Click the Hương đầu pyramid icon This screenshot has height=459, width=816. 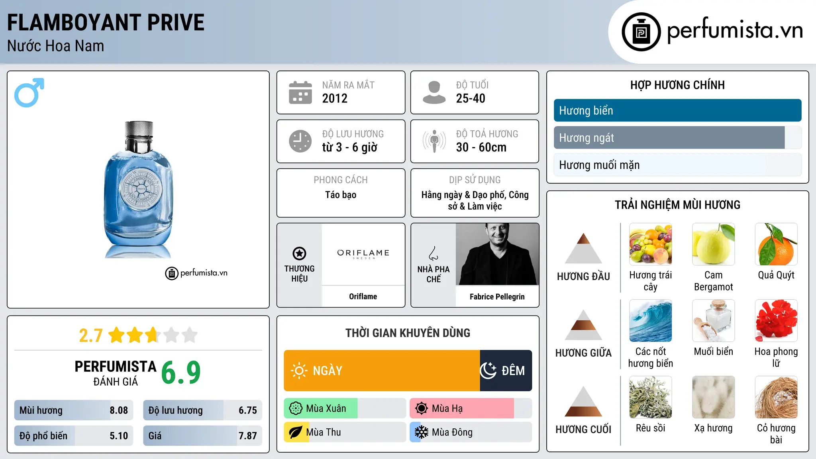584,248
